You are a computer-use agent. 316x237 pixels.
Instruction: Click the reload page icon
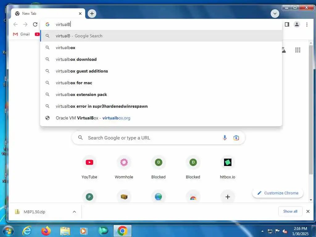pyautogui.click(x=35, y=24)
